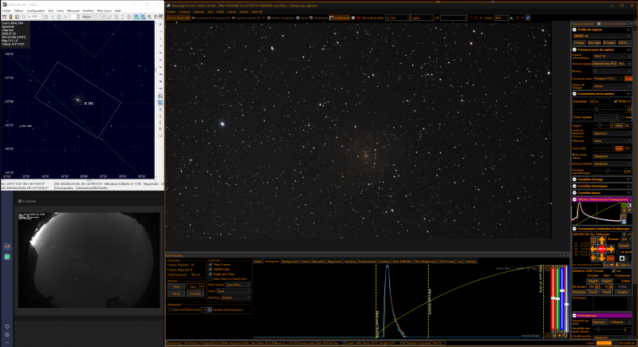
Task: Click the down arrow in telescope direction pad
Action: coord(602,258)
